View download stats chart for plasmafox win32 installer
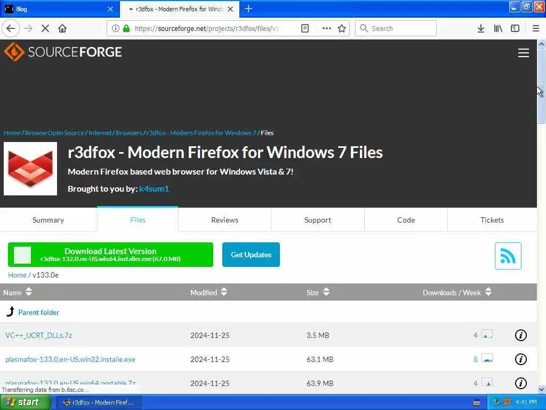 [x=487, y=358]
